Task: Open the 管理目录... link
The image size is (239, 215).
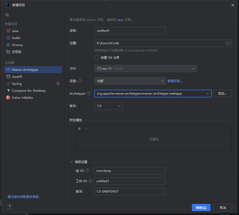Action: [x=175, y=81]
